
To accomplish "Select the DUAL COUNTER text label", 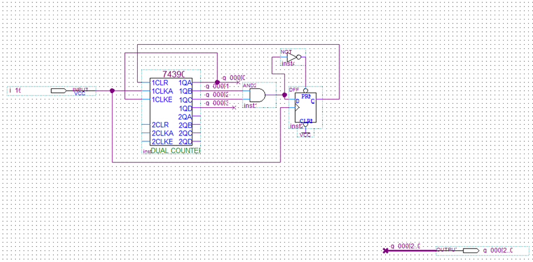I will point(176,150).
